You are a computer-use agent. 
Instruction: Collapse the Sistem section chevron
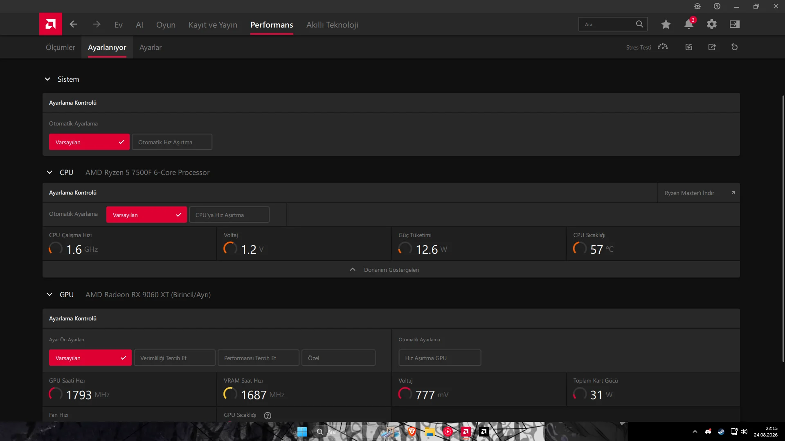pos(47,79)
